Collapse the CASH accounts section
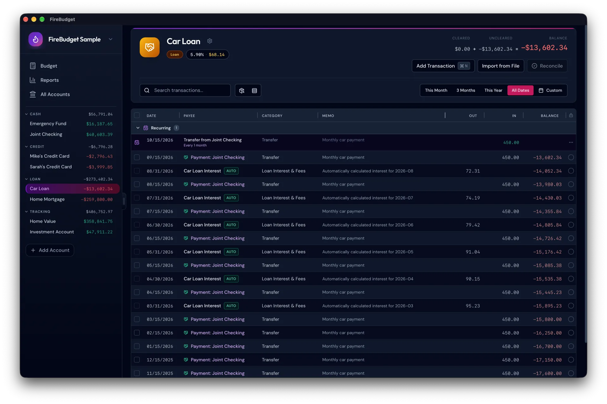607x404 pixels. point(27,114)
